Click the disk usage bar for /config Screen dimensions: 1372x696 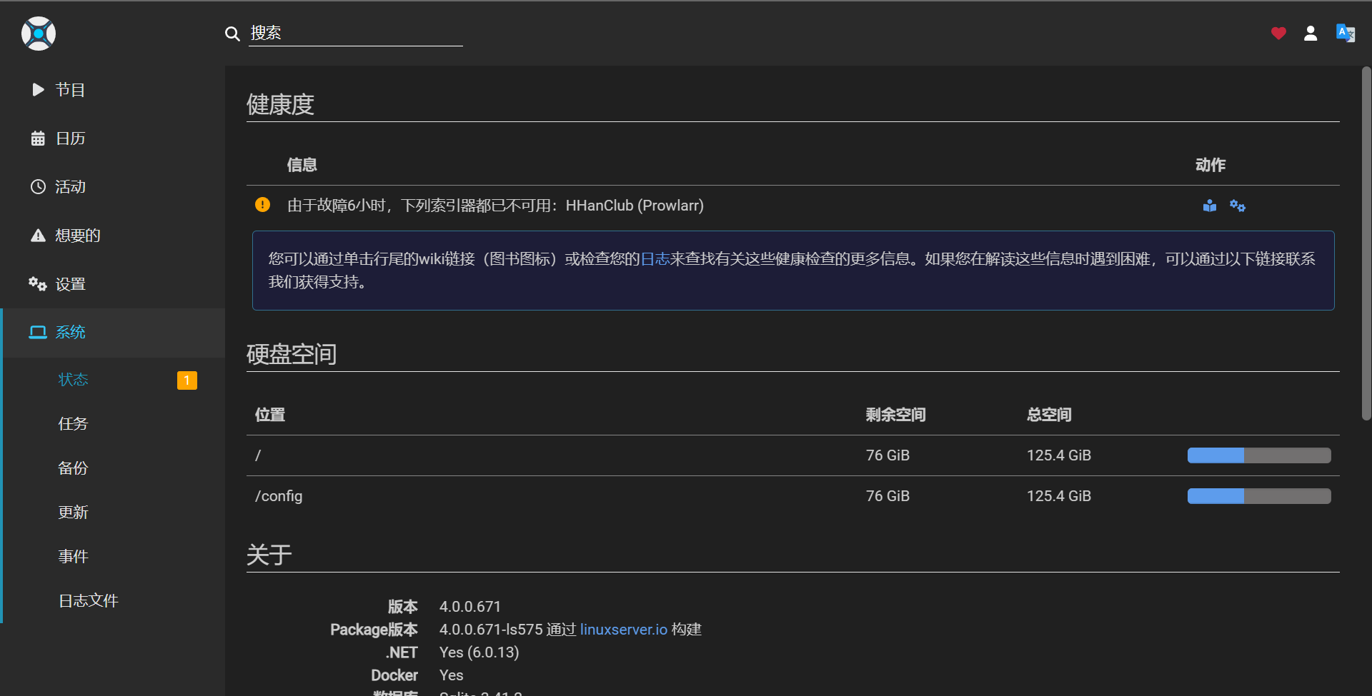tap(1258, 495)
